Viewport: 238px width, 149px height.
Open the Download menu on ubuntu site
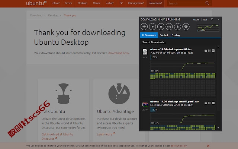click(x=155, y=3)
